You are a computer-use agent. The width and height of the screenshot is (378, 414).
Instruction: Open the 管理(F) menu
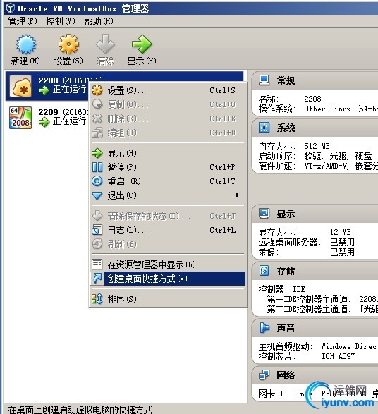[x=23, y=21]
